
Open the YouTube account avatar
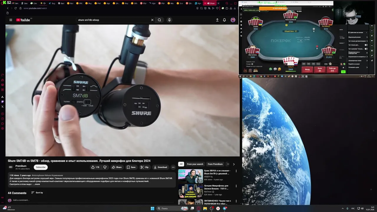233,20
